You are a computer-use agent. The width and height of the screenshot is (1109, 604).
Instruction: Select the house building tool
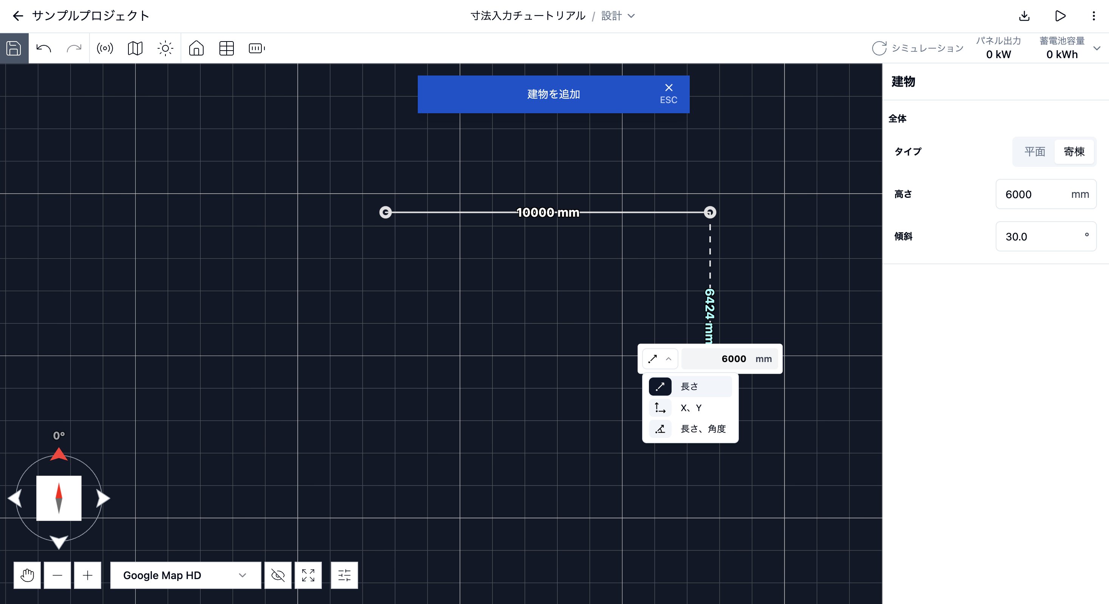196,48
